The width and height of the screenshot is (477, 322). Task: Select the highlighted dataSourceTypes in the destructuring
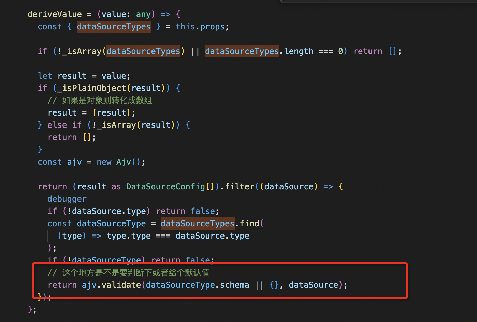(x=114, y=26)
